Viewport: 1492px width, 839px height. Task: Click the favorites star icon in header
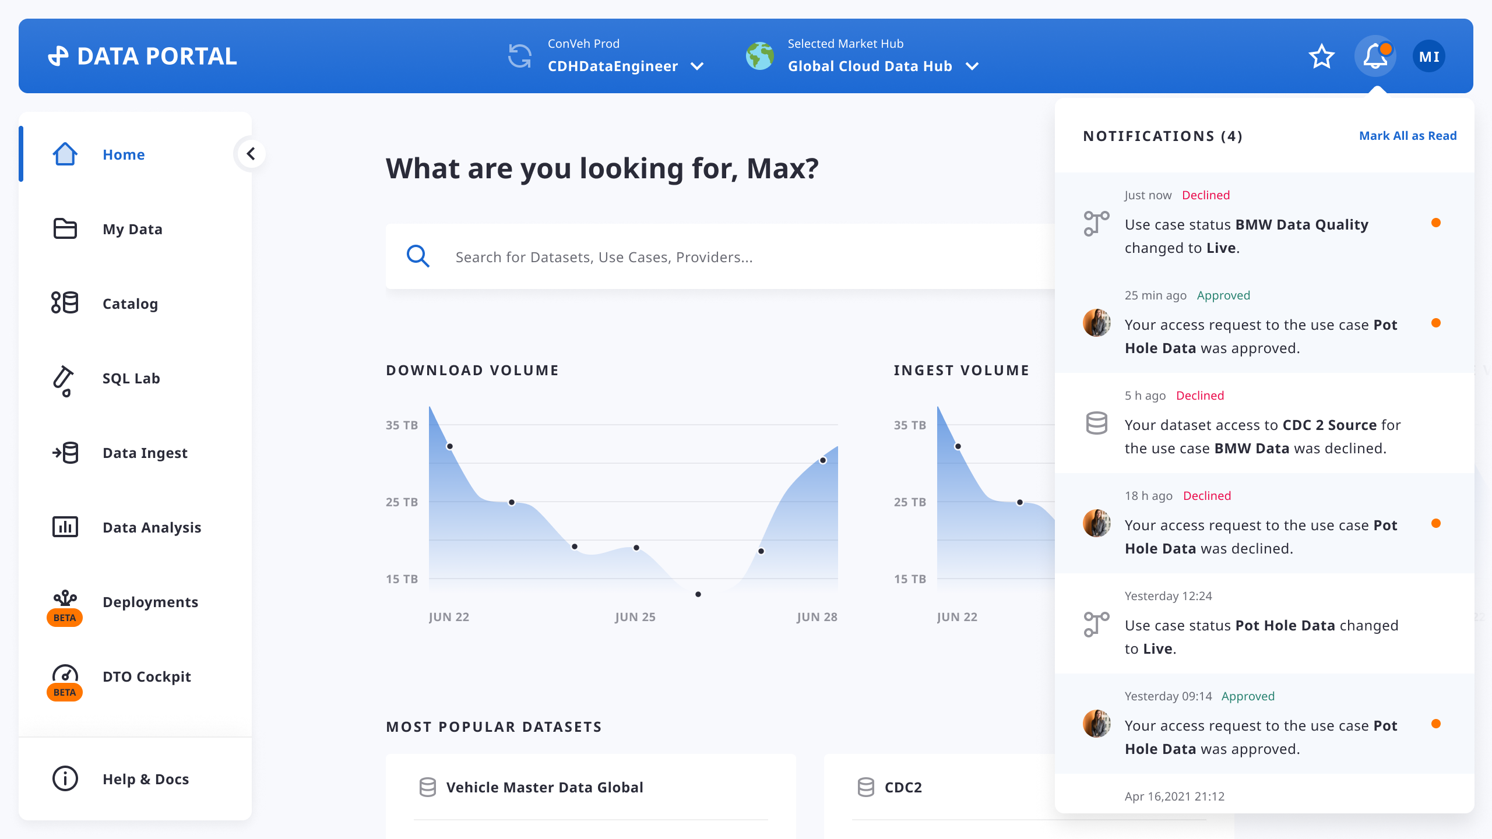pos(1321,57)
